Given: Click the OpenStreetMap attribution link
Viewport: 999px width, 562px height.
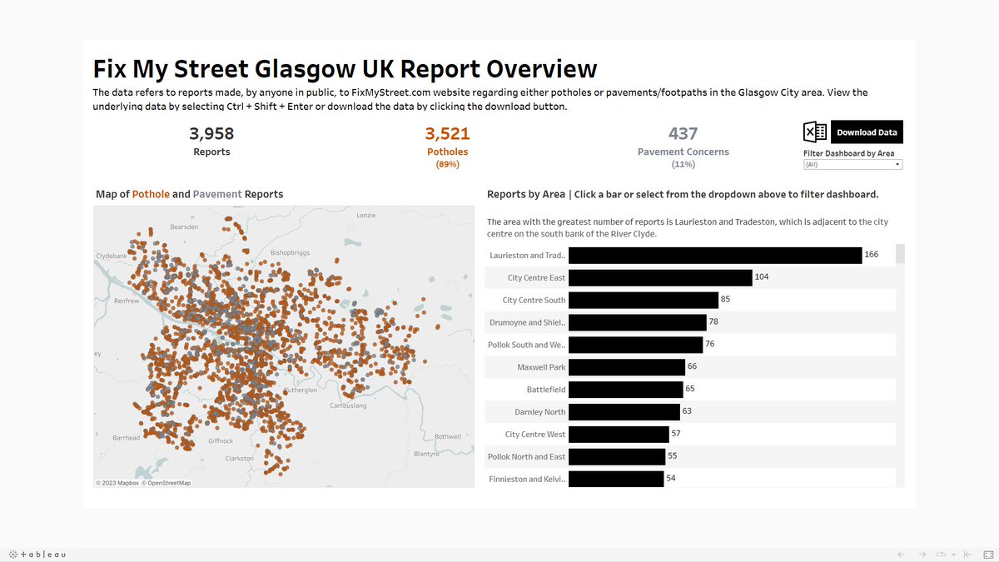Looking at the screenshot, I should pos(166,483).
